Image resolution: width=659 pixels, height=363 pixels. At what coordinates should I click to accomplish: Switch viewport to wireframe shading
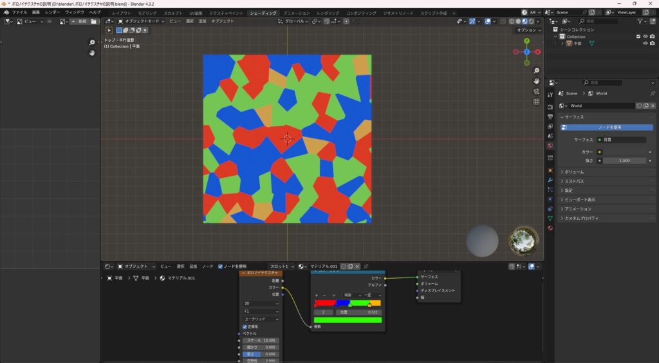pyautogui.click(x=512, y=21)
